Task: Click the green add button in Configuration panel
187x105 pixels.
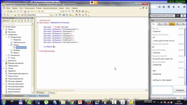Action: 13,21
